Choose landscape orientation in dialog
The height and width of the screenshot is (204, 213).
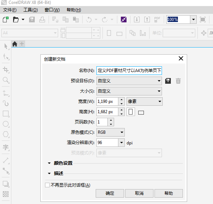click(x=141, y=112)
